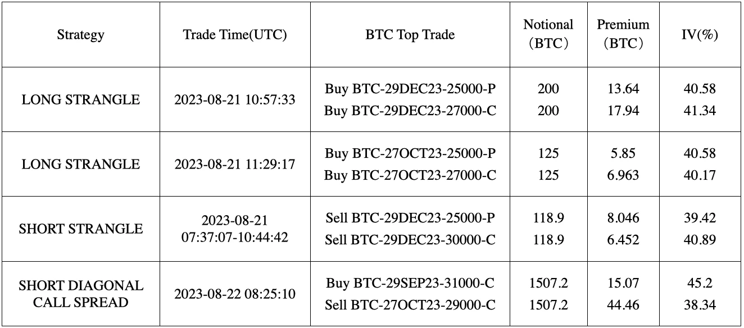Select trade time 2023-08-22 08:25:10

235,294
